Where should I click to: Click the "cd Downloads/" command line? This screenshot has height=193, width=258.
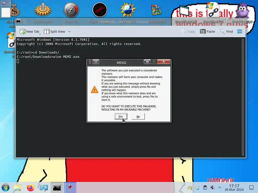[46, 52]
